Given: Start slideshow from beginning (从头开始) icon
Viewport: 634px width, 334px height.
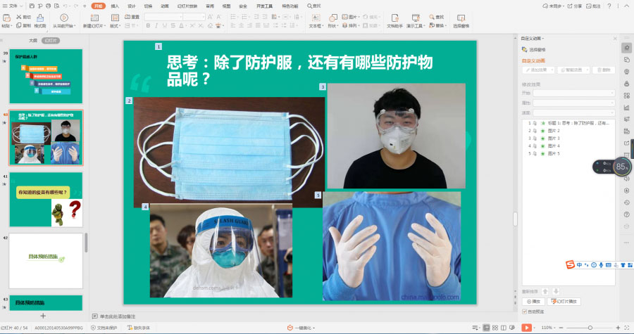Looking at the screenshot, I should point(65,18).
